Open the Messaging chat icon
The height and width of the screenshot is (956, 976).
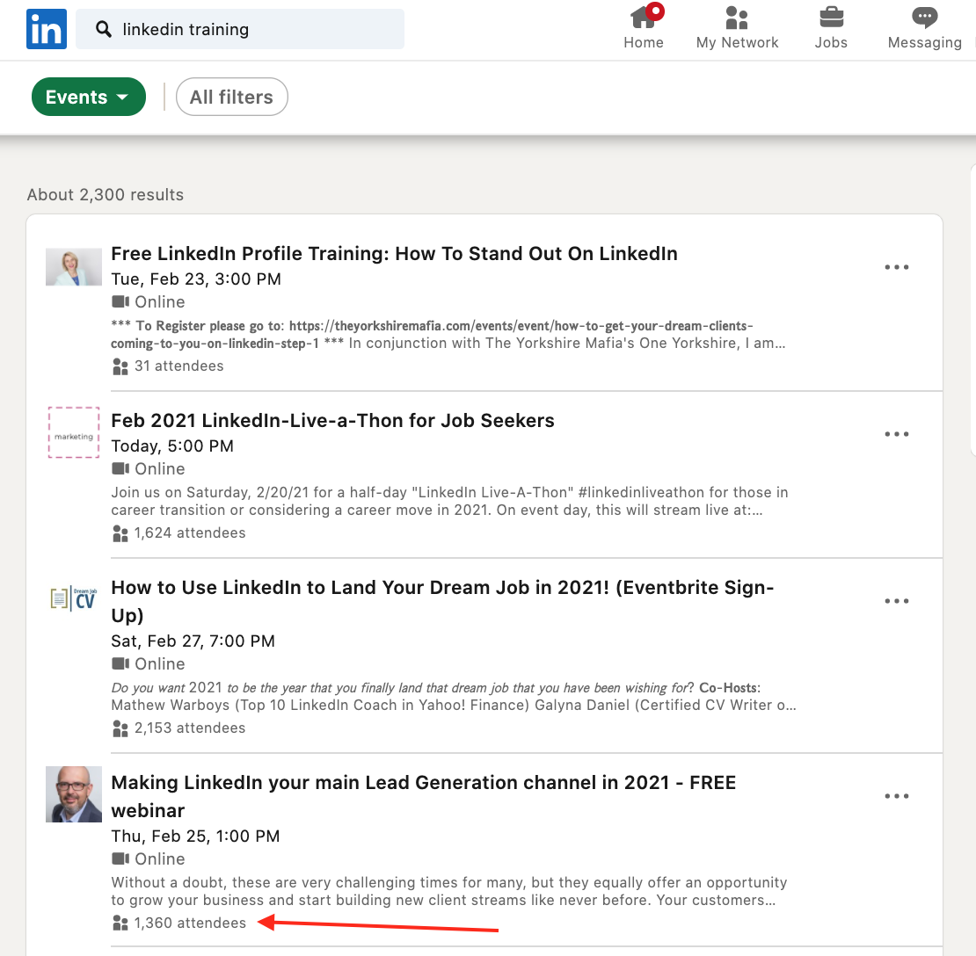pyautogui.click(x=924, y=18)
